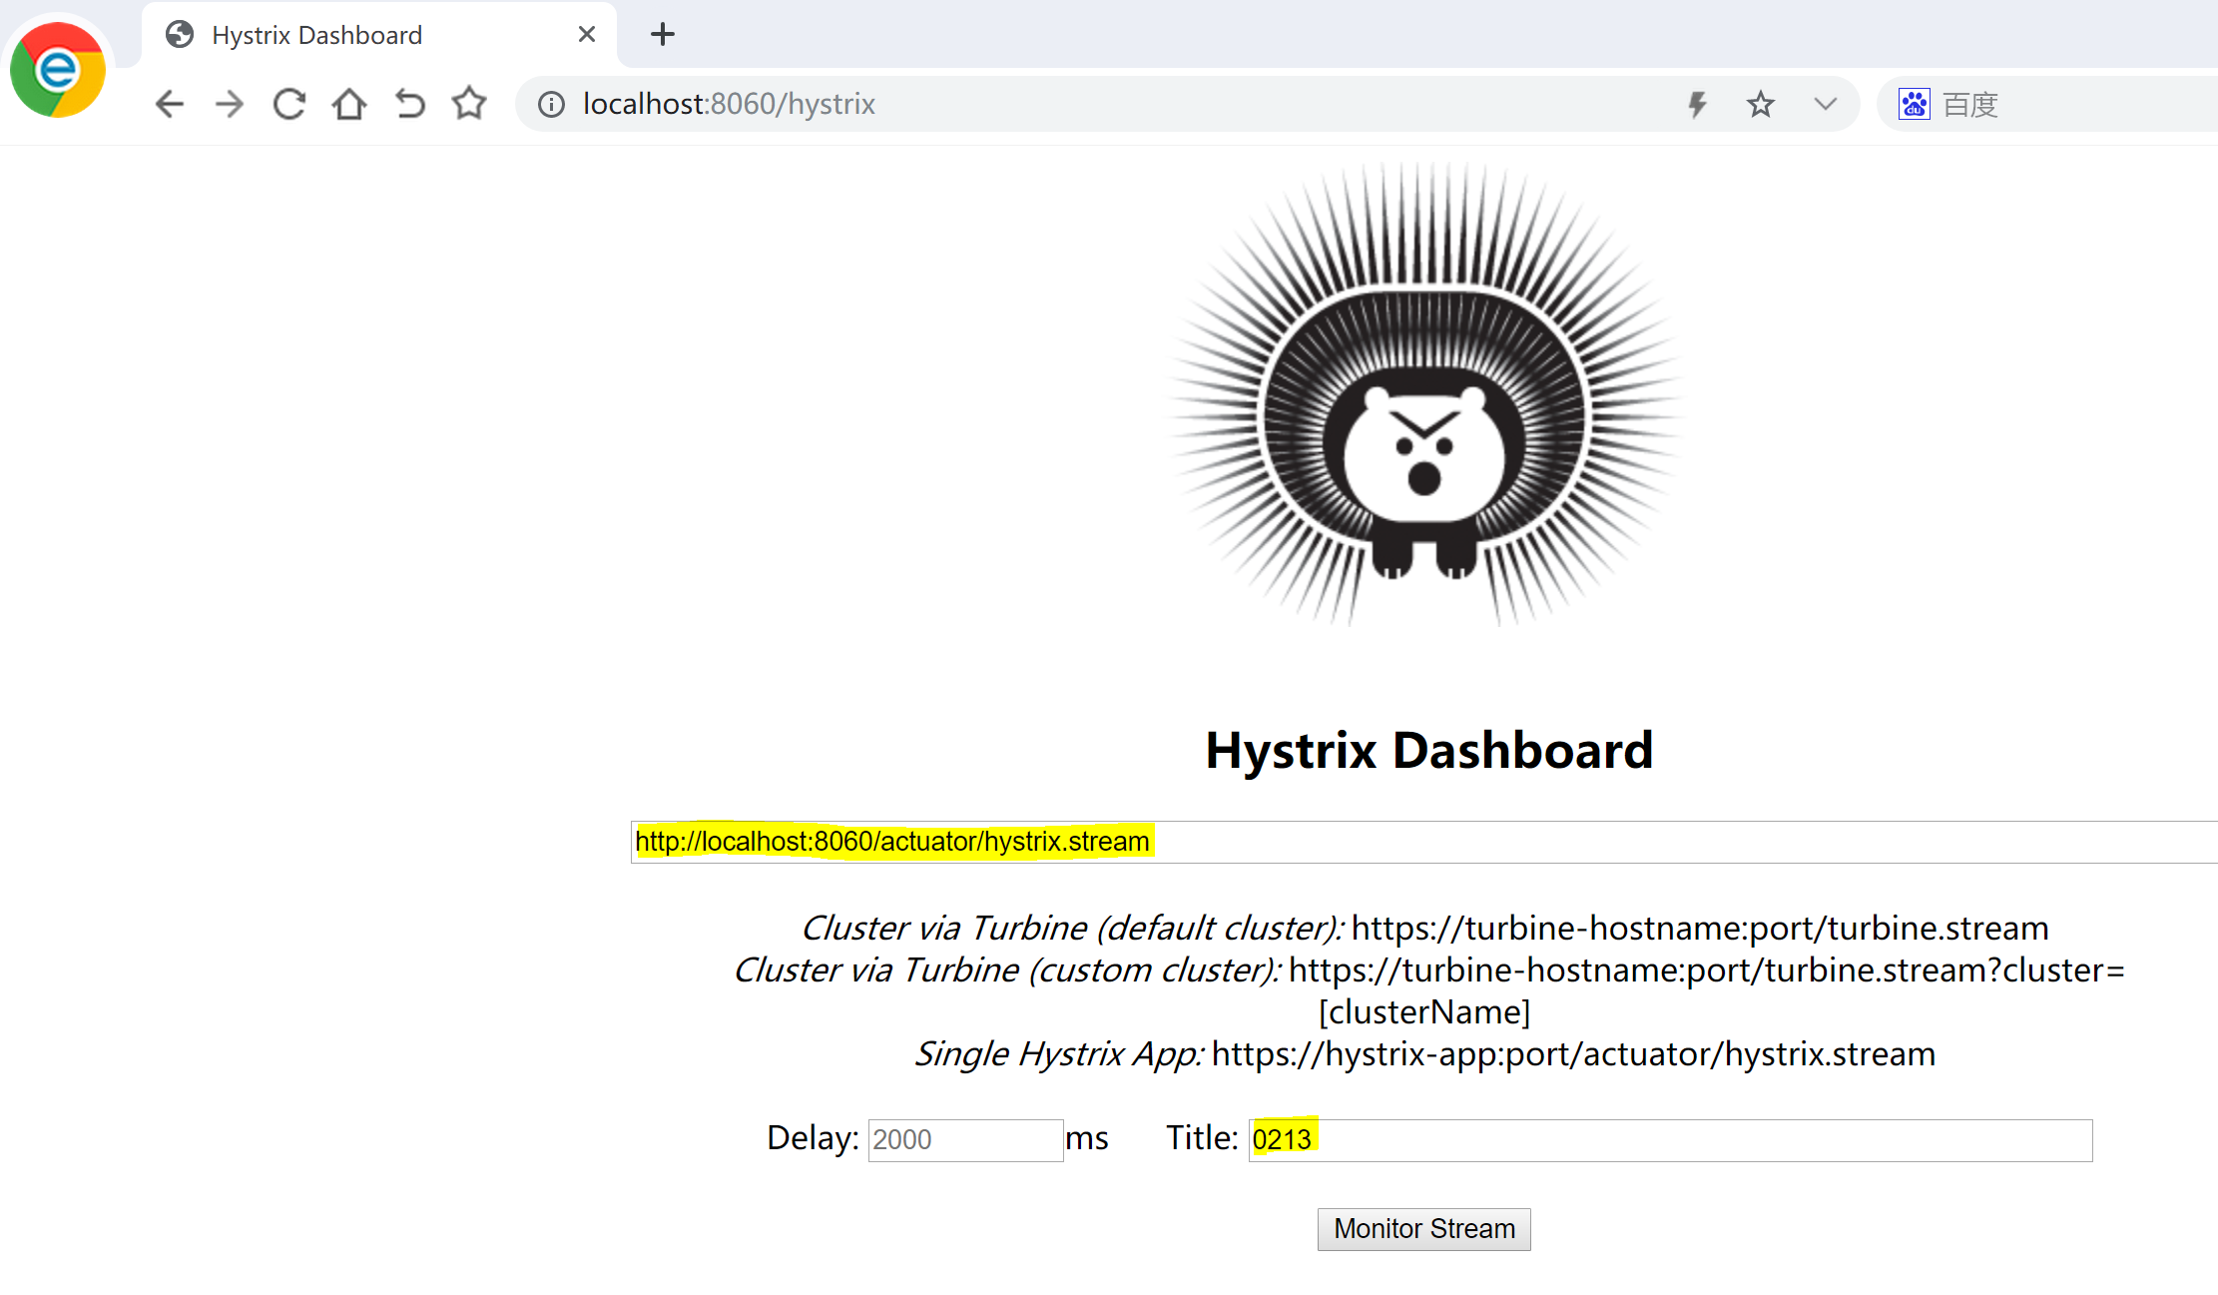Click the [clusterName] text
Screen dimensions: 2218x1295
pos(1424,1012)
